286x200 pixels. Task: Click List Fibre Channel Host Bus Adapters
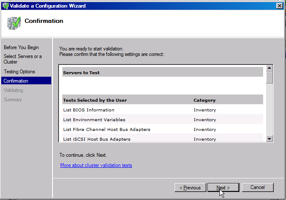pos(106,130)
